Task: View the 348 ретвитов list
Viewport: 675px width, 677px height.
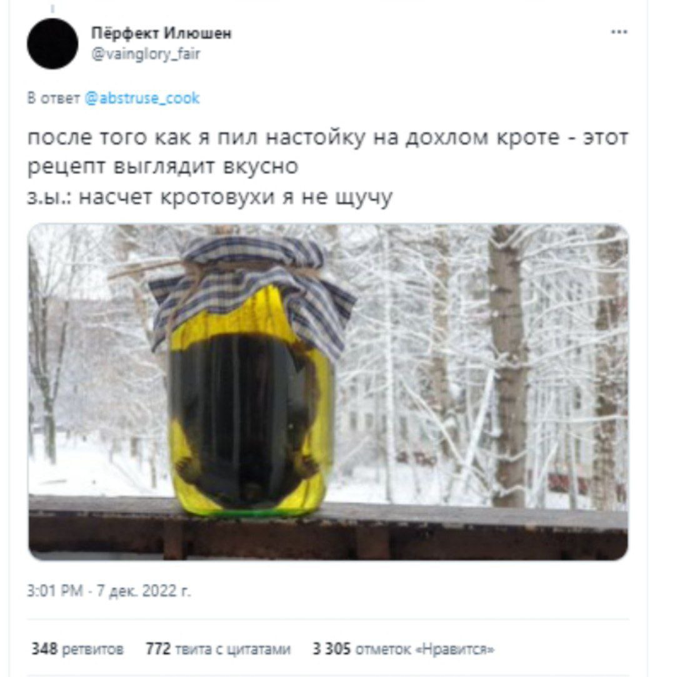Action: pyautogui.click(x=77, y=648)
